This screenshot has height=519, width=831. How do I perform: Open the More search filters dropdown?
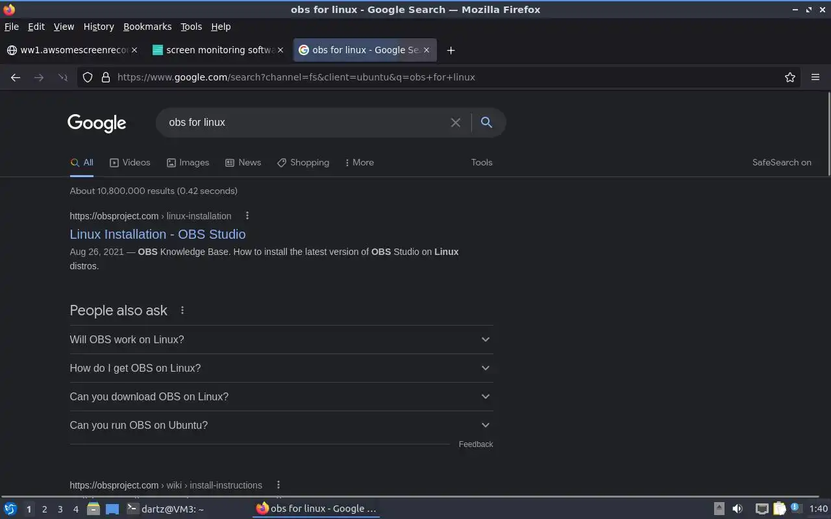point(359,162)
